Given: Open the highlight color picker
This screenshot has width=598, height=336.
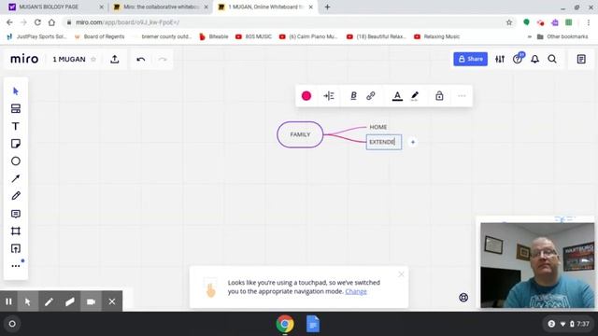Looking at the screenshot, I should [x=415, y=96].
